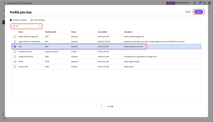Sort by Name column header

pyautogui.click(x=21, y=32)
